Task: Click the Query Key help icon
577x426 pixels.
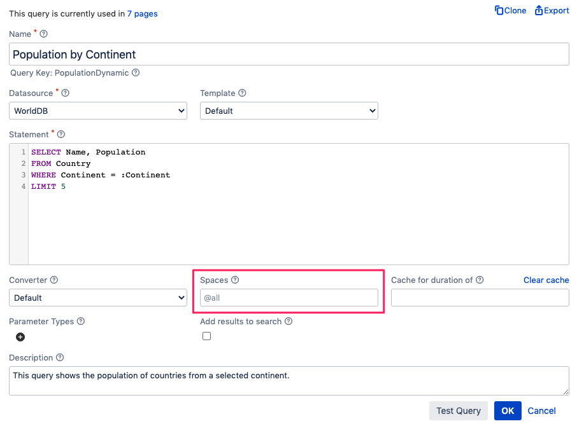Action: point(136,72)
